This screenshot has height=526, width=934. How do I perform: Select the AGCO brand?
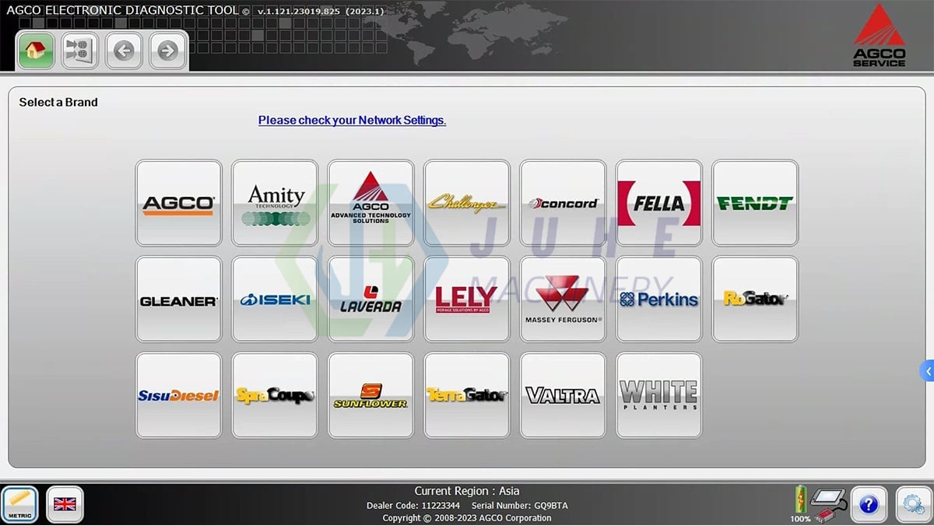click(178, 202)
